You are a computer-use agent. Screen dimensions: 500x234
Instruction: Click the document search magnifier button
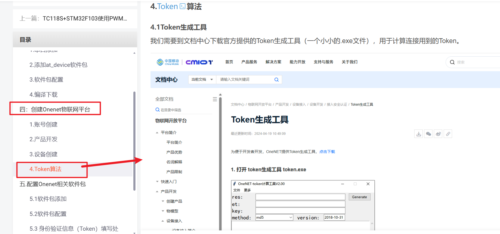point(276,80)
